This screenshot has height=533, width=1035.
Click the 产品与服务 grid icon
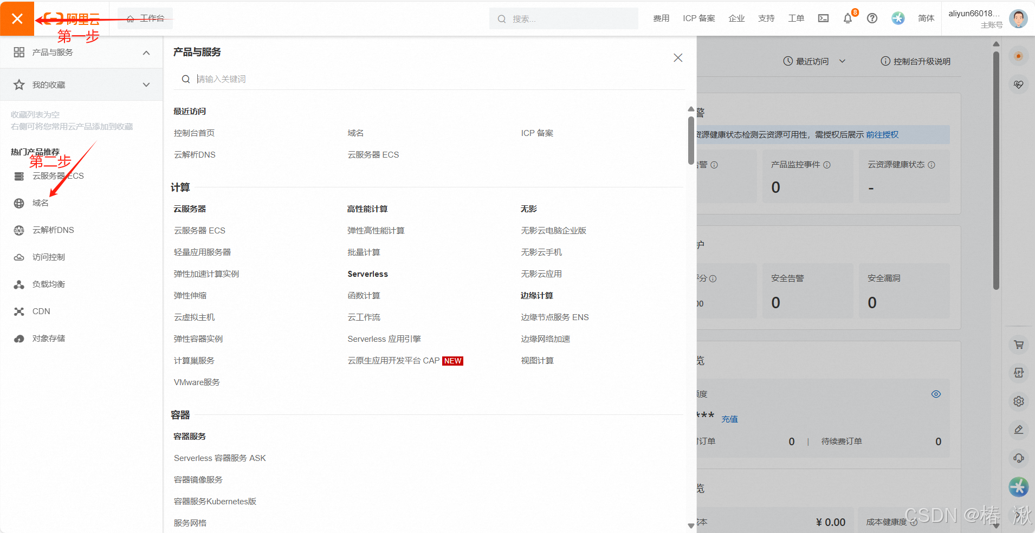(19, 52)
